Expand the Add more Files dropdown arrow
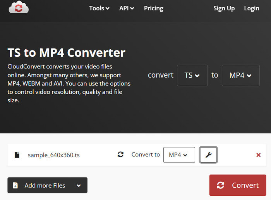 (x=79, y=185)
